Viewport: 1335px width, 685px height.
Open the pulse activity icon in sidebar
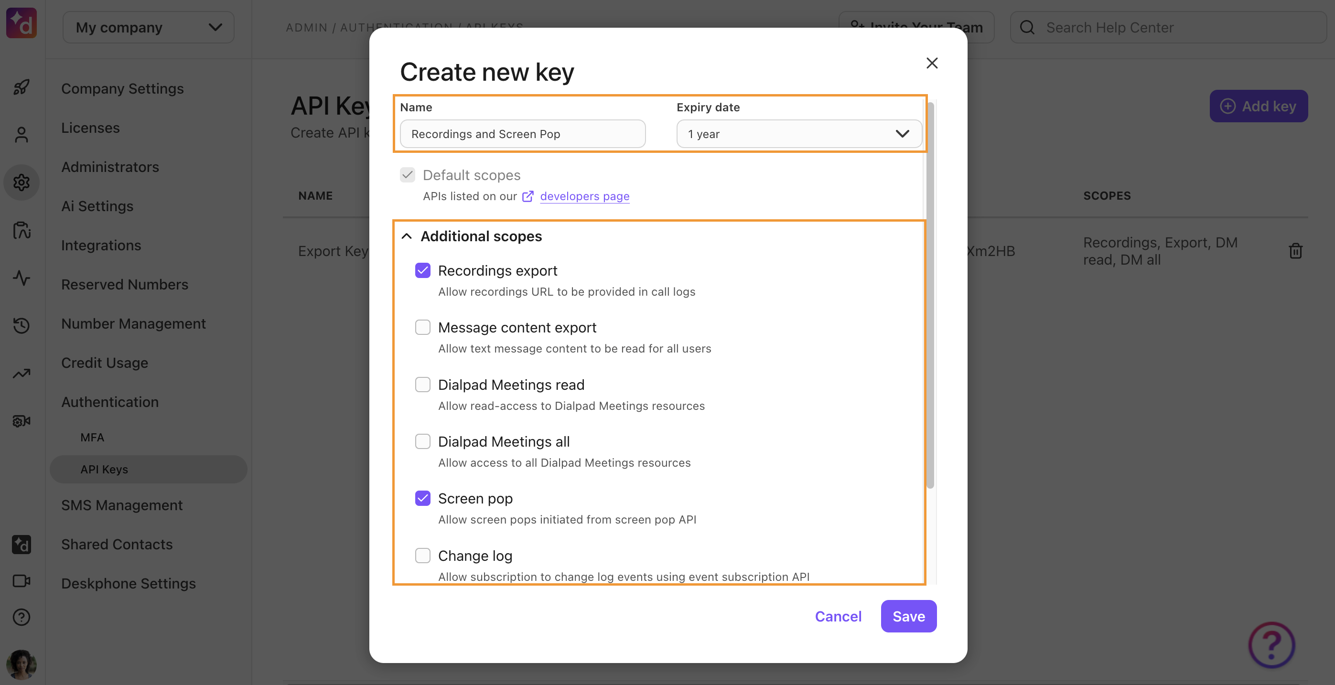[x=21, y=278]
